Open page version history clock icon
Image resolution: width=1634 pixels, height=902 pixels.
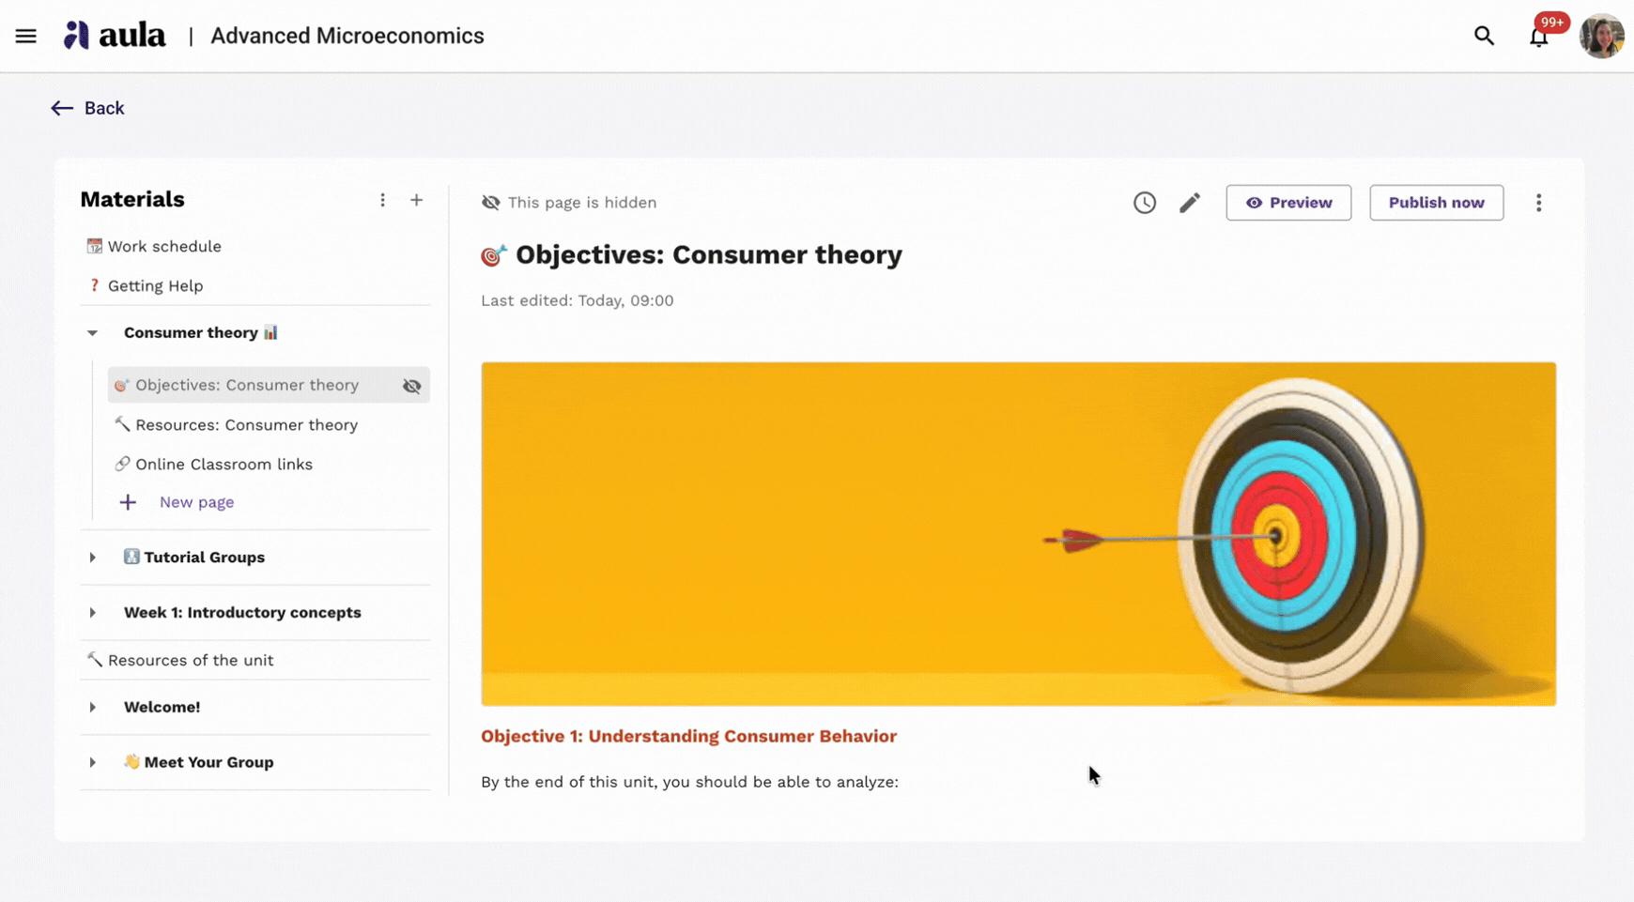point(1144,203)
